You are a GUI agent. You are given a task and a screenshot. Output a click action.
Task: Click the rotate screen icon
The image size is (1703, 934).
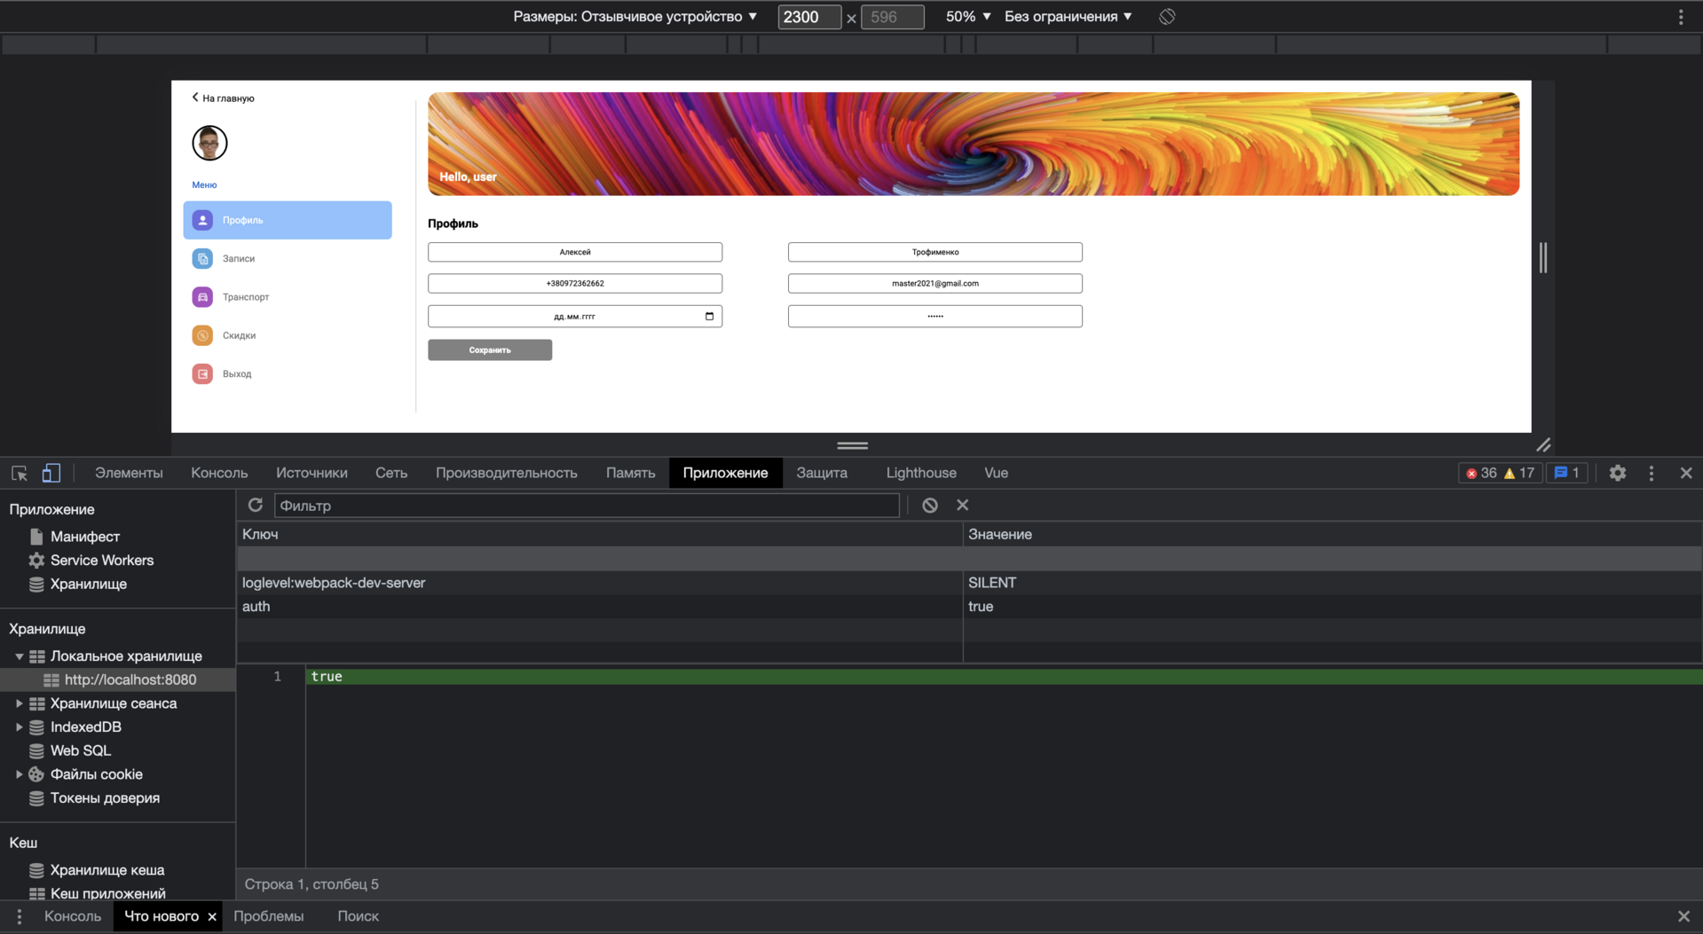(1167, 17)
